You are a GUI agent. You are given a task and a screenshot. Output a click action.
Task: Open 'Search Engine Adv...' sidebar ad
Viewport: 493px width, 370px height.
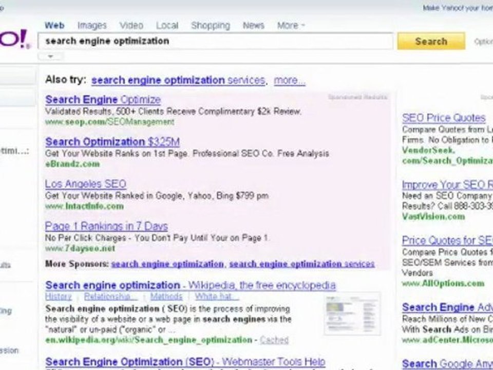[x=447, y=307]
